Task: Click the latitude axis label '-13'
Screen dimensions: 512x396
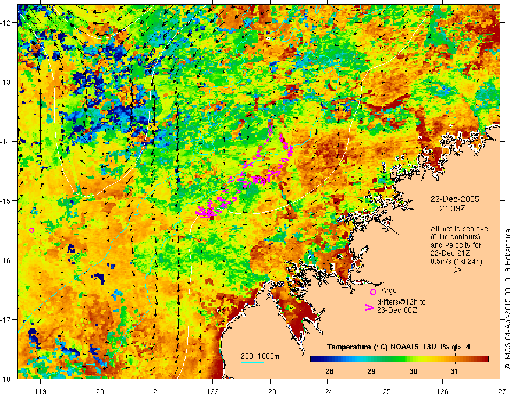Action: (x=6, y=82)
